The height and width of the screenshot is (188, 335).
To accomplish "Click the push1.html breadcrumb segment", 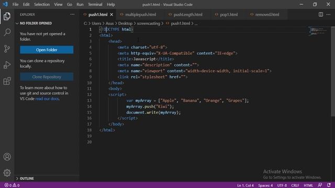I will [x=180, y=23].
